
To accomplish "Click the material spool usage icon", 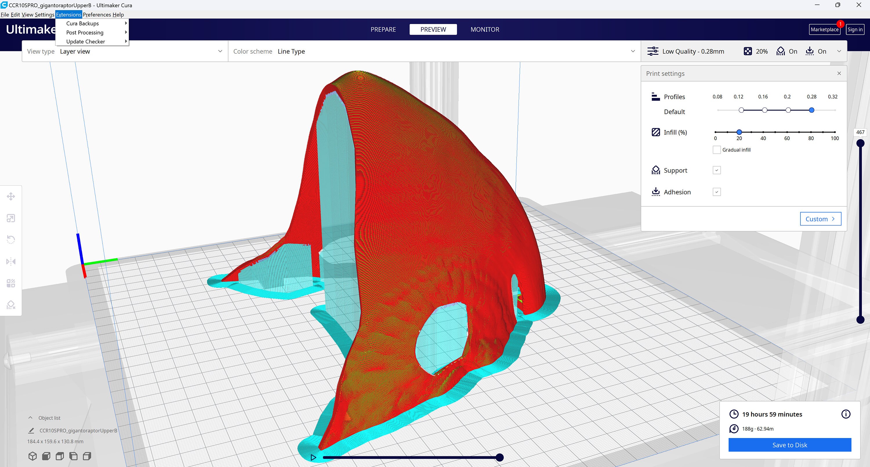I will [734, 428].
